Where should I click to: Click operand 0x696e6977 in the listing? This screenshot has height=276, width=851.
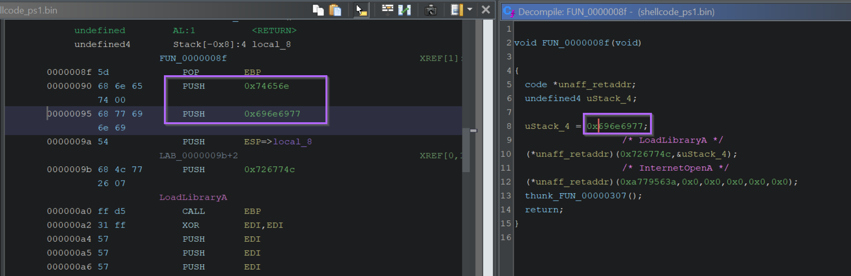272,114
